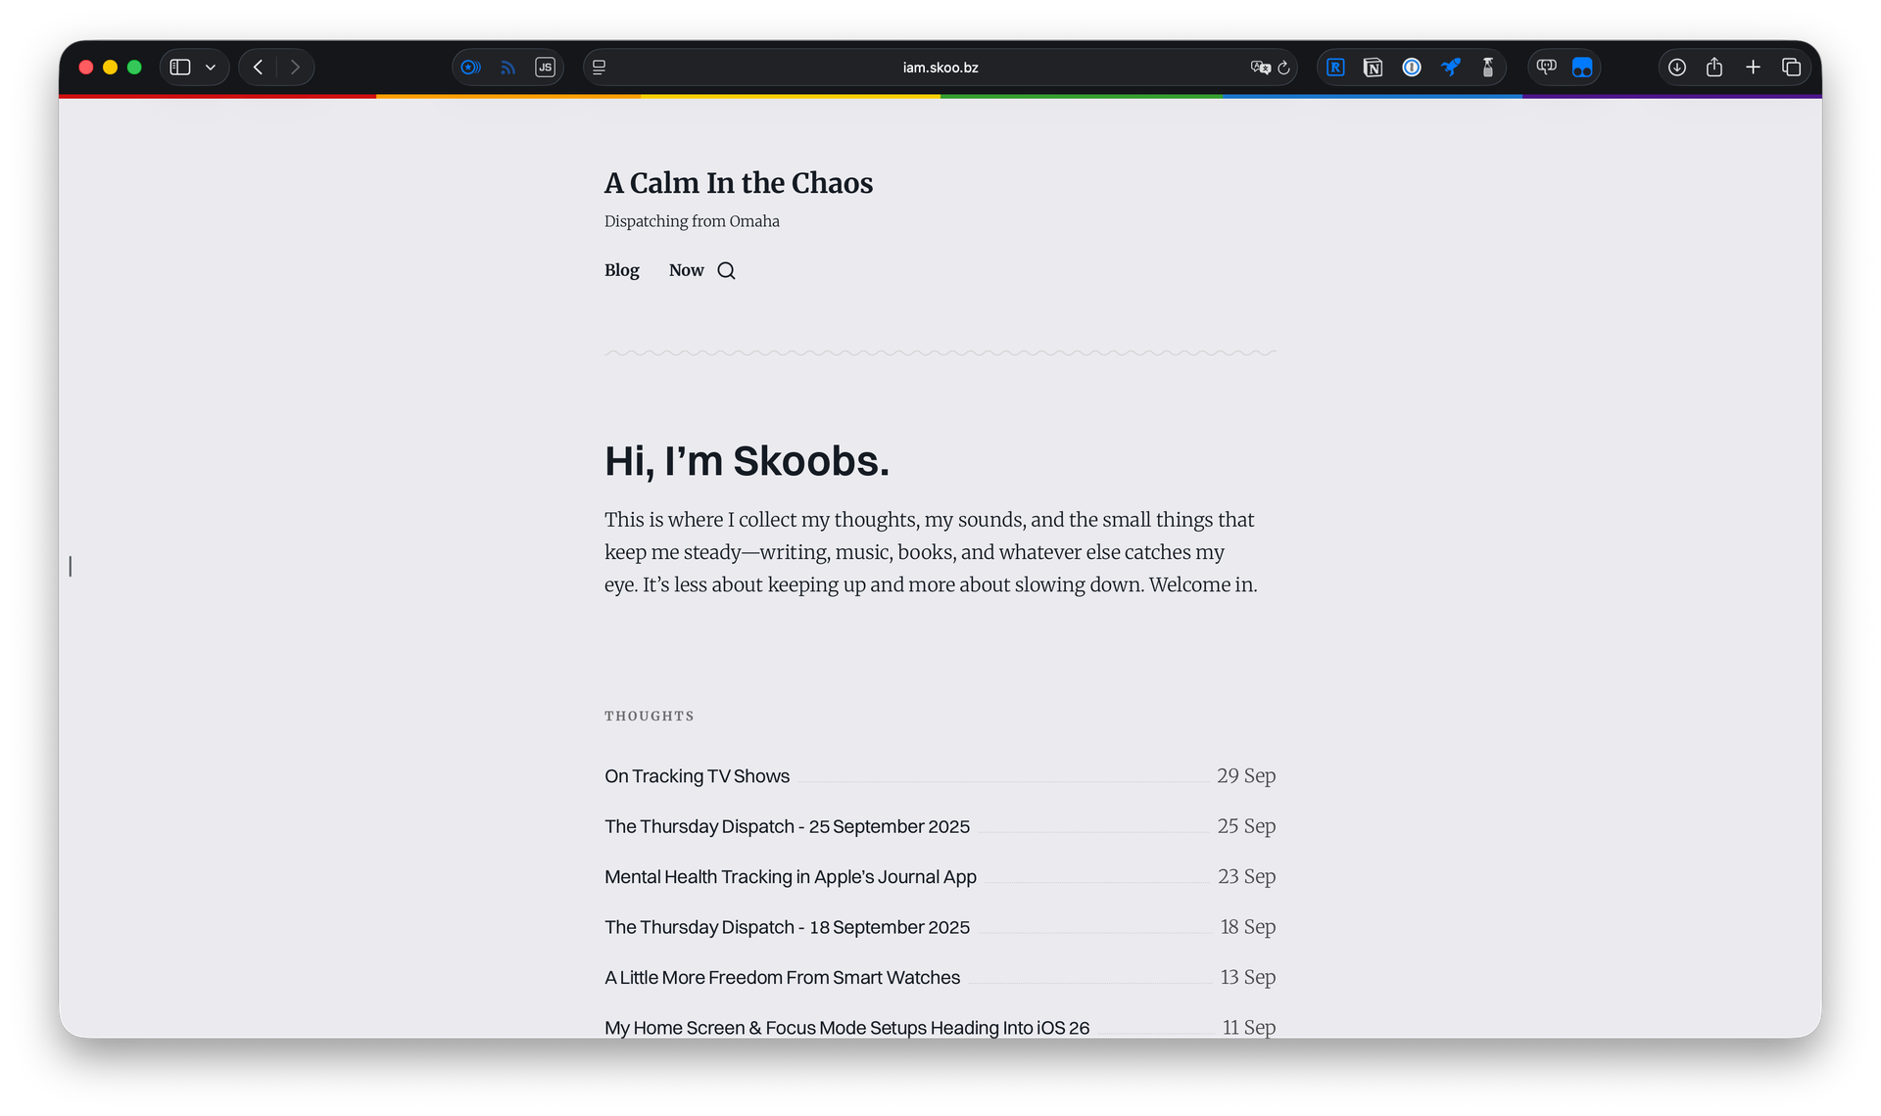Show the tab overview
1881x1116 pixels.
pos(1792,68)
